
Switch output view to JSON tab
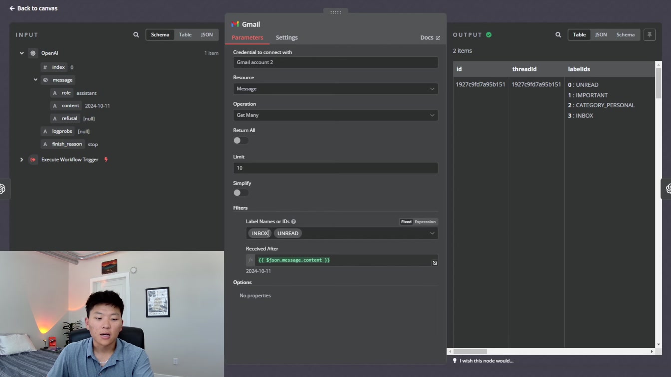601,35
